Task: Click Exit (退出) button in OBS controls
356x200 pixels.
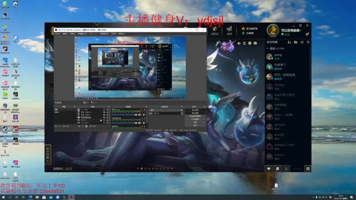Action: 195,125
